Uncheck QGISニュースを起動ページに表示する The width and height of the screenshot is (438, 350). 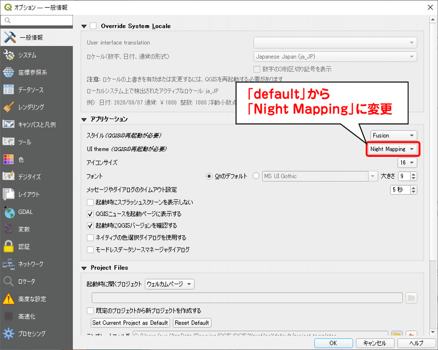[x=90, y=214]
